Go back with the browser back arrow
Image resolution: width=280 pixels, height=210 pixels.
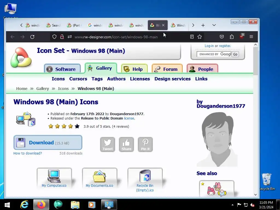(13, 37)
